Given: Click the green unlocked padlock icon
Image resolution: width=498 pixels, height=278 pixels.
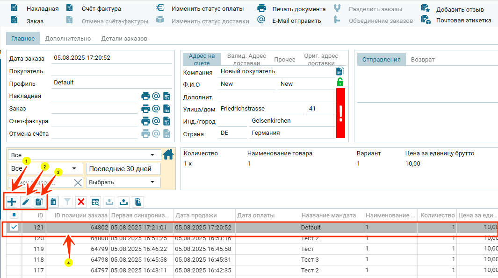Looking at the screenshot, I should pos(340,83).
